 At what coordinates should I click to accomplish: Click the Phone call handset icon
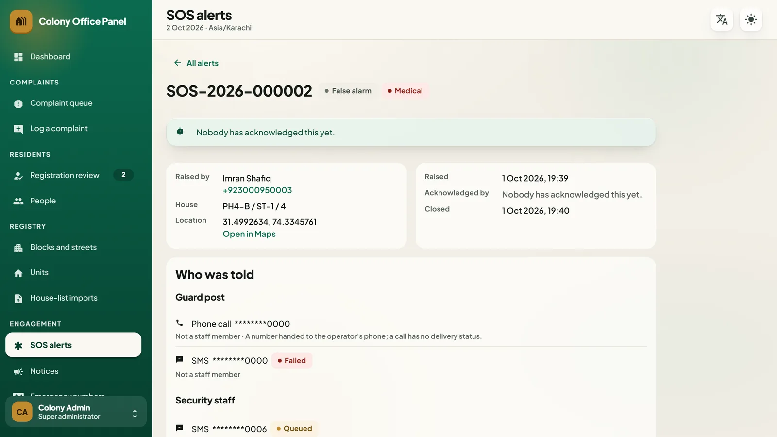coord(180,323)
